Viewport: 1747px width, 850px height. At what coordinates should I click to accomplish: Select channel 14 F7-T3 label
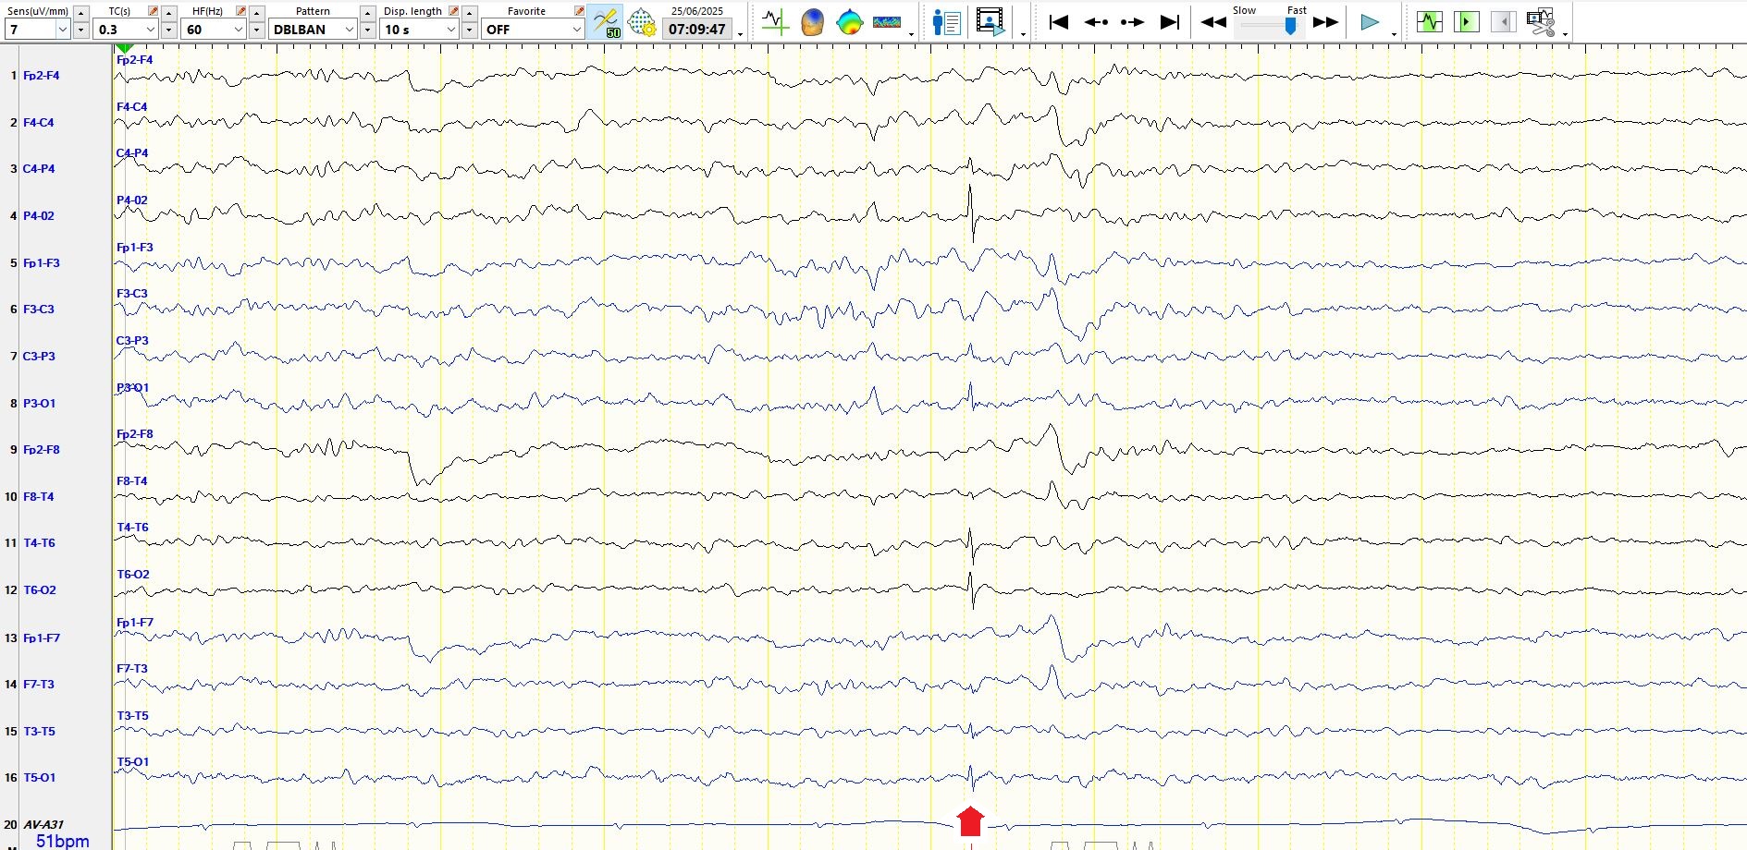(x=38, y=685)
